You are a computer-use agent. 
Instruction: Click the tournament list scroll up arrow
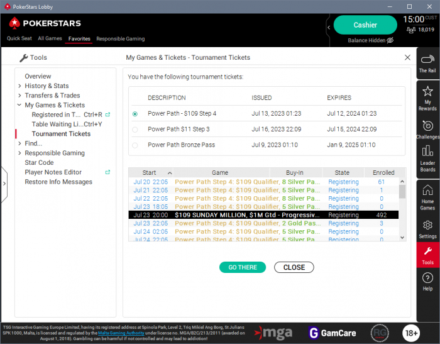click(402, 181)
